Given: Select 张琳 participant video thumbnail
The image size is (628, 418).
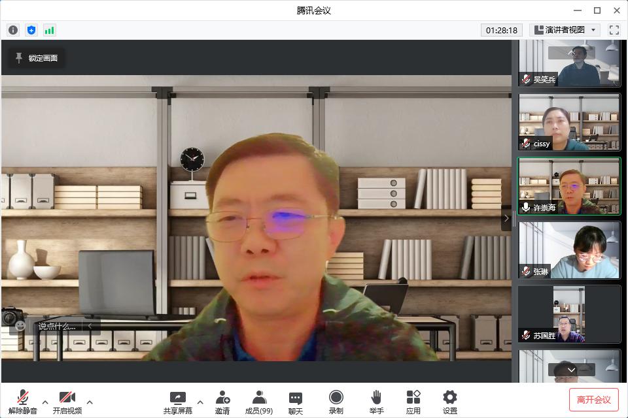Looking at the screenshot, I should click(569, 250).
